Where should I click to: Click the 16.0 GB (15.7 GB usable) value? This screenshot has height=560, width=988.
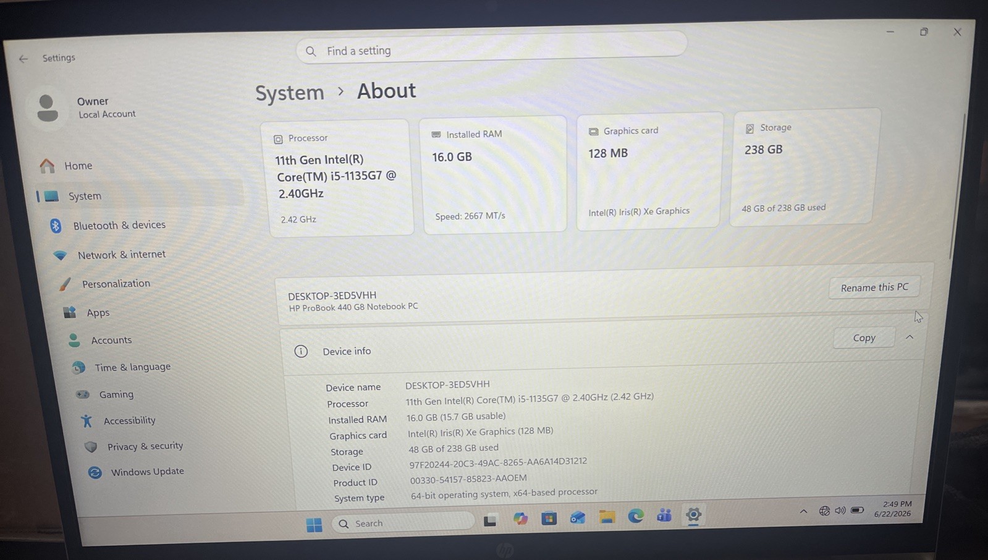(x=456, y=417)
